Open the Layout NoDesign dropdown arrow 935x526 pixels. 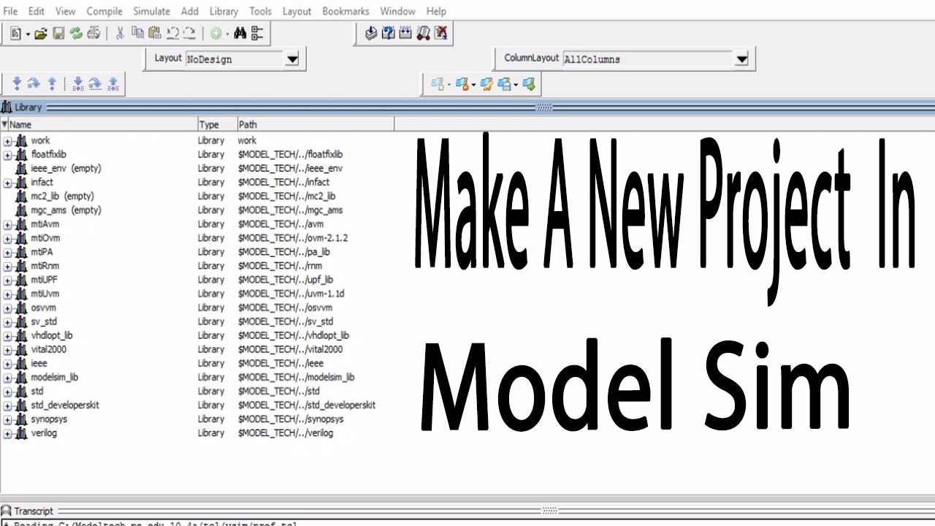click(x=292, y=59)
